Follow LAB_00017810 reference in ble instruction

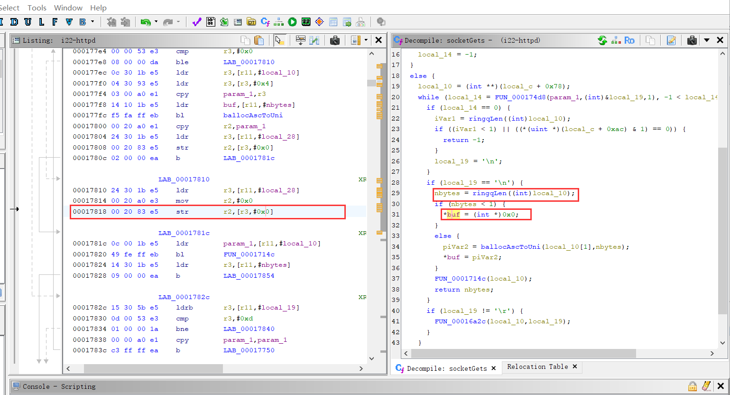249,62
